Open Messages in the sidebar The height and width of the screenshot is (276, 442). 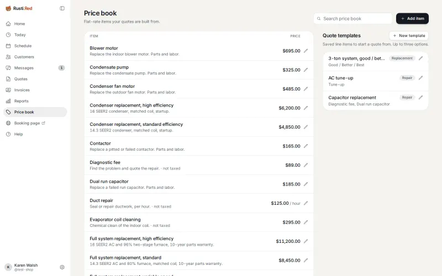pyautogui.click(x=35, y=68)
